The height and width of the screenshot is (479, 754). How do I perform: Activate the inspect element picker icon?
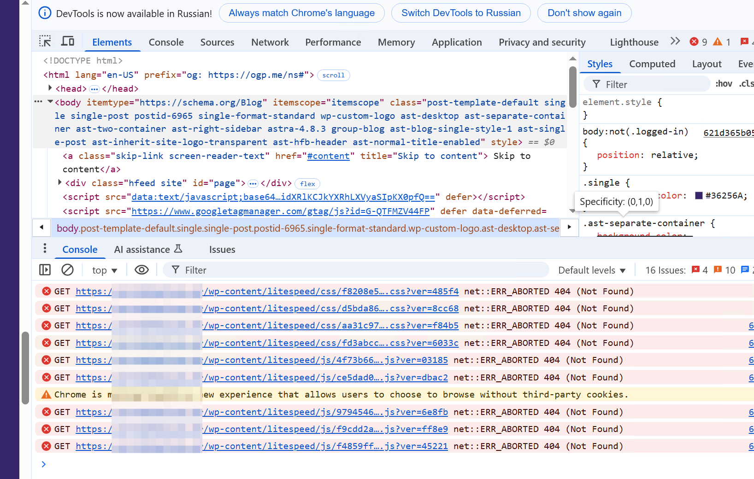pyautogui.click(x=45, y=41)
